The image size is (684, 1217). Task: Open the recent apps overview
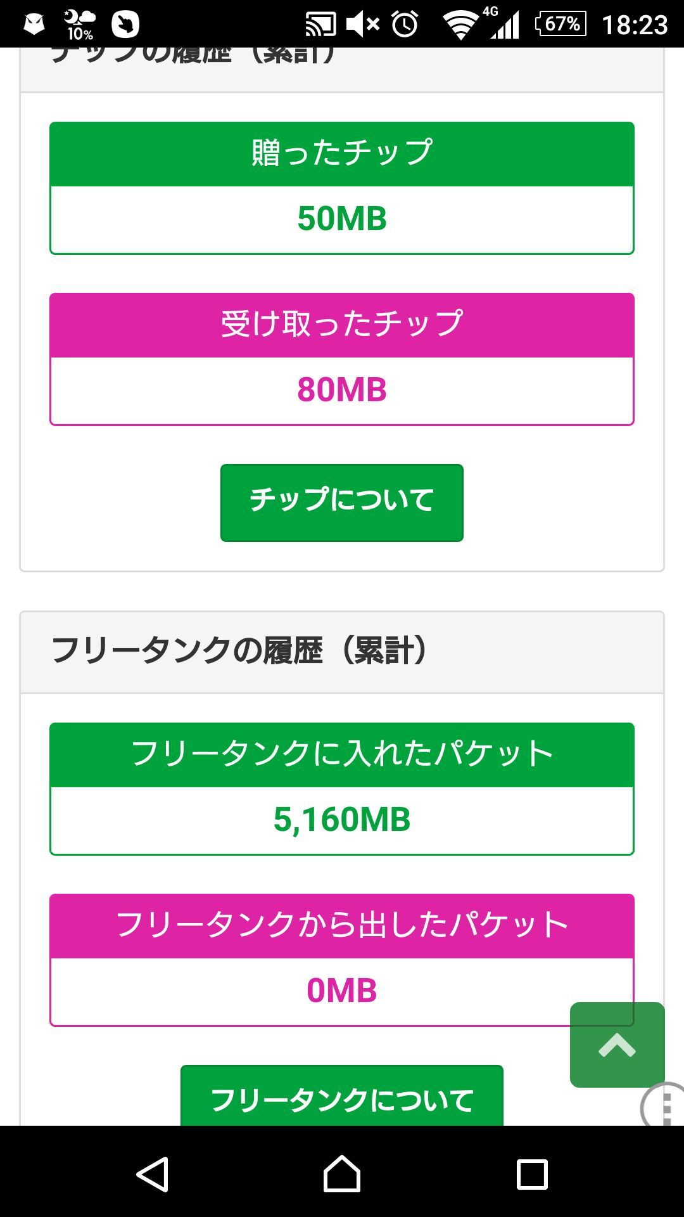pyautogui.click(x=532, y=1173)
